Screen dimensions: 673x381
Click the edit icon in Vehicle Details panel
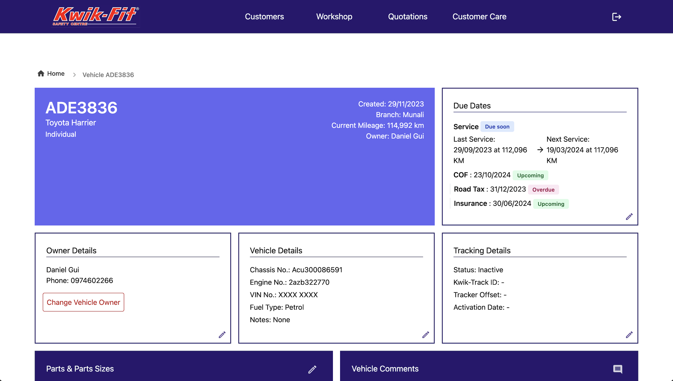425,334
